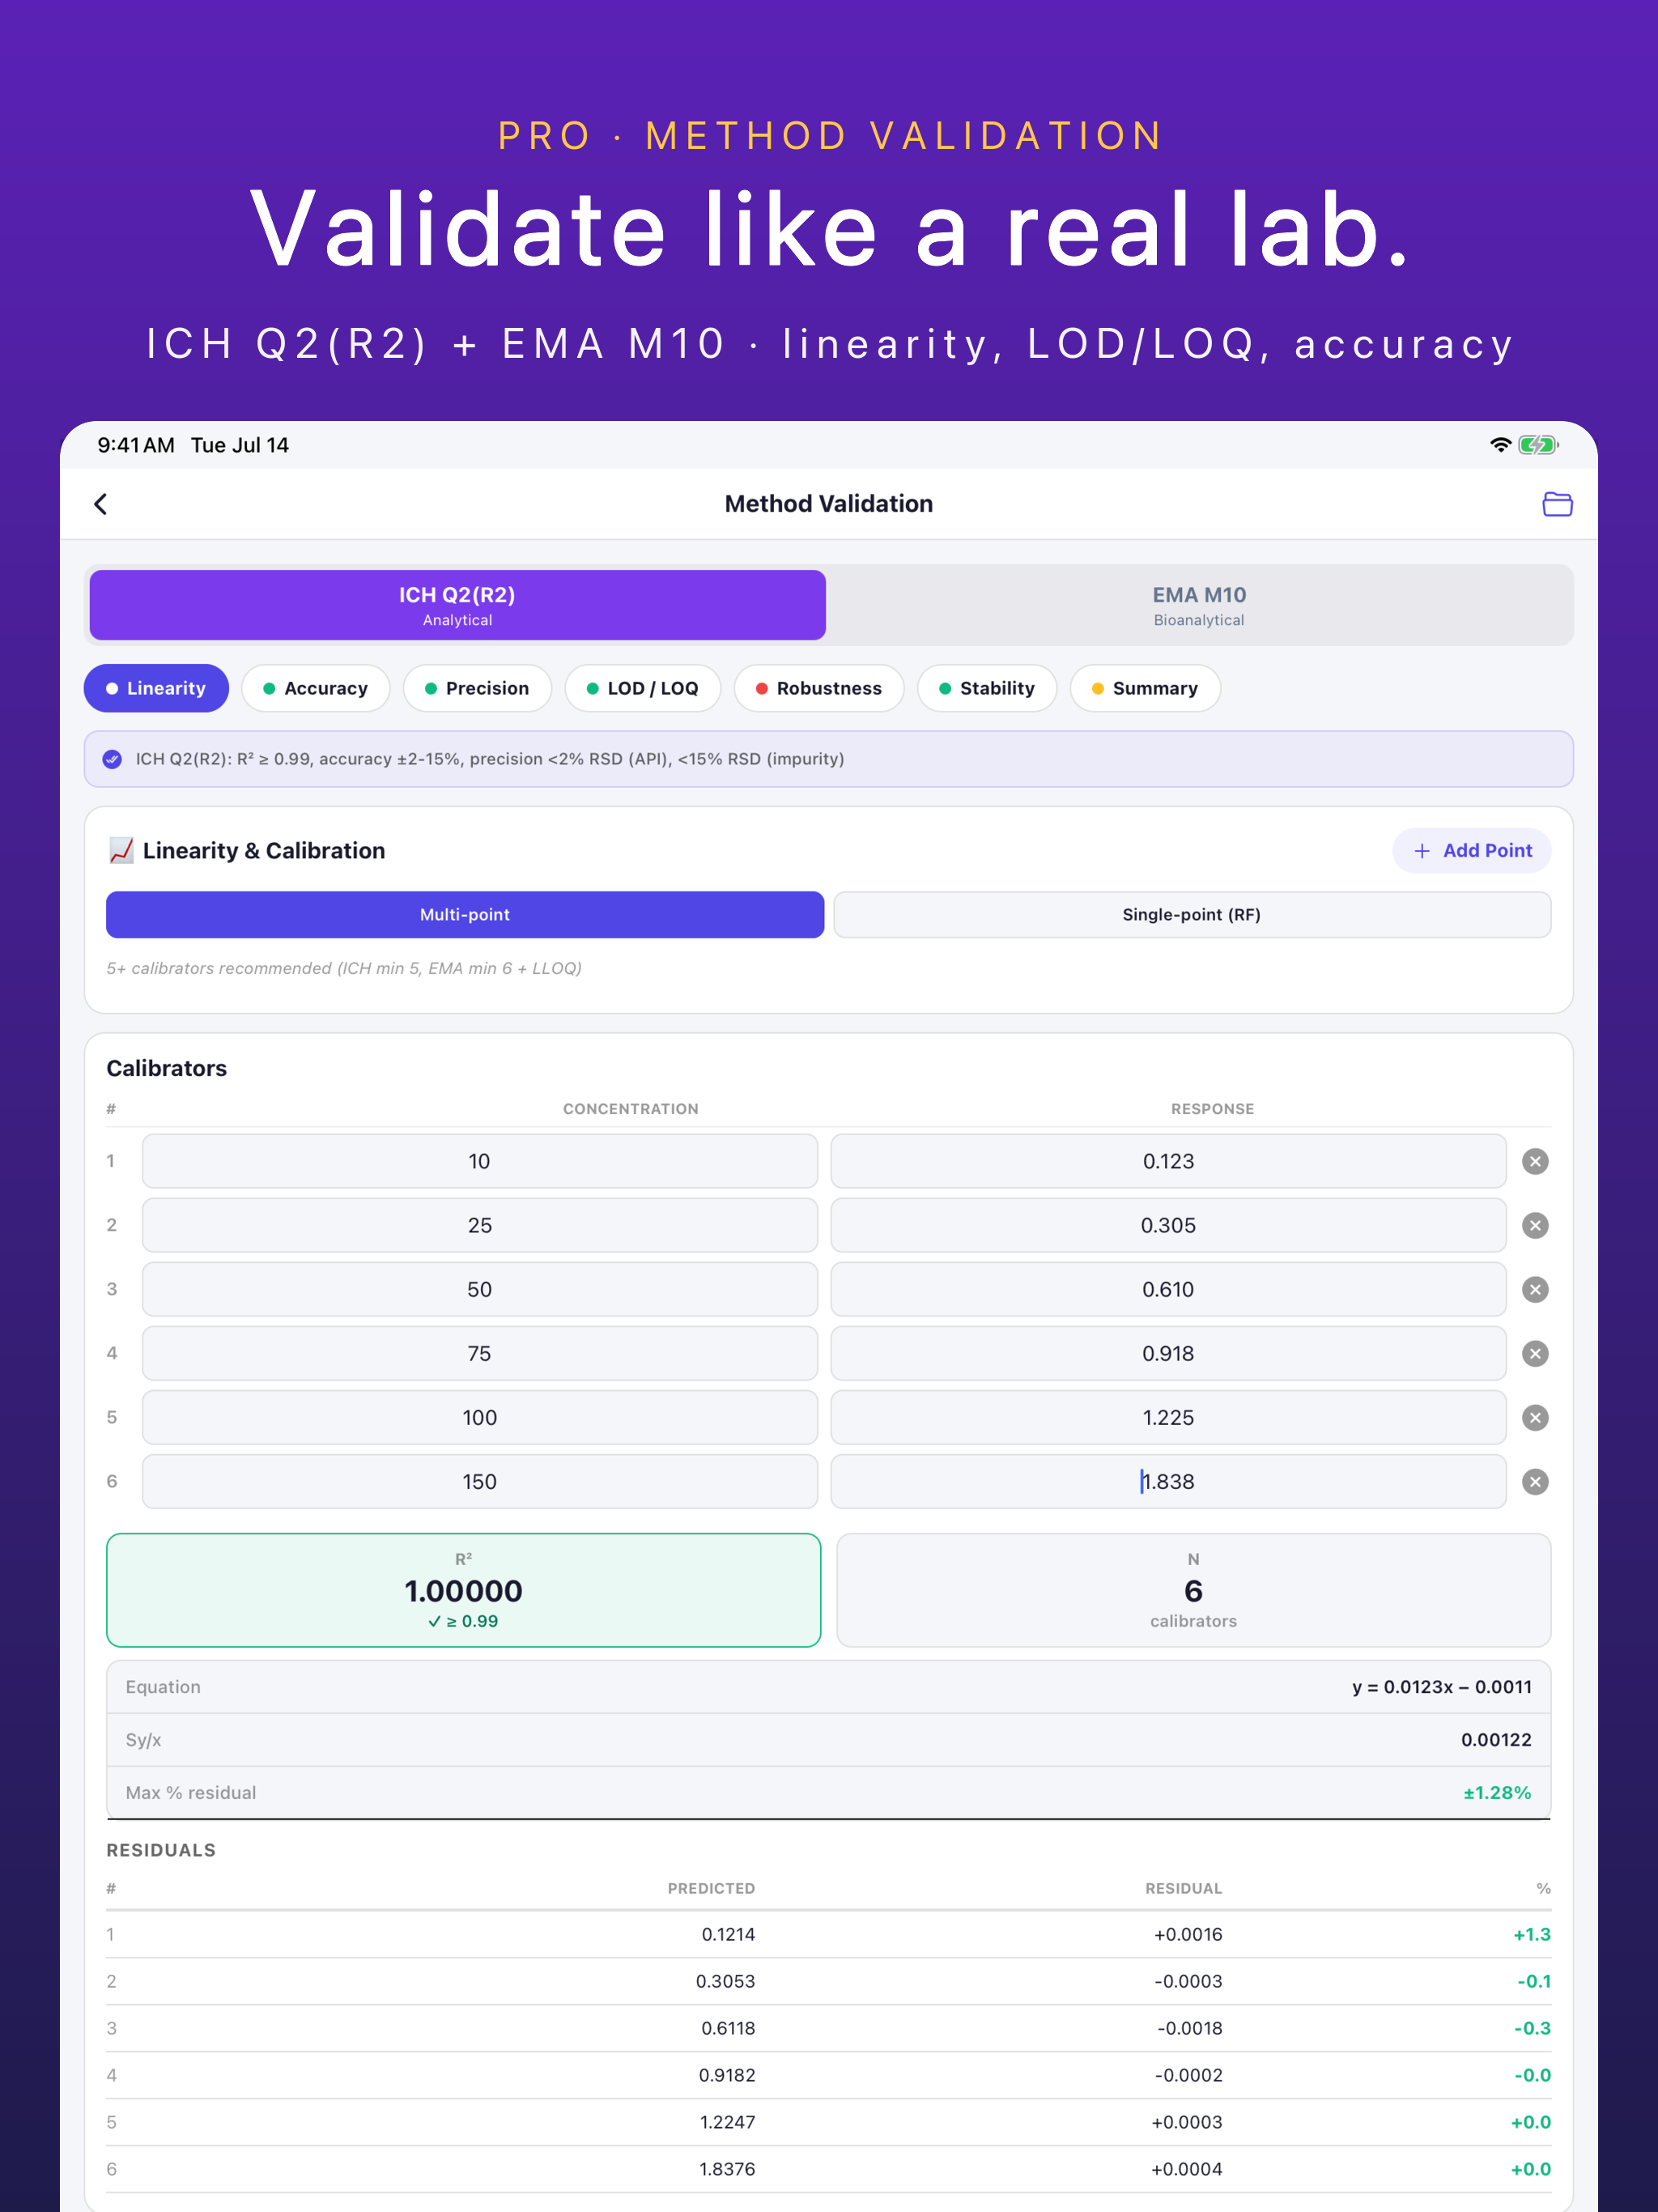Remove calibrator row 5 with X icon
1658x2212 pixels.
1535,1417
